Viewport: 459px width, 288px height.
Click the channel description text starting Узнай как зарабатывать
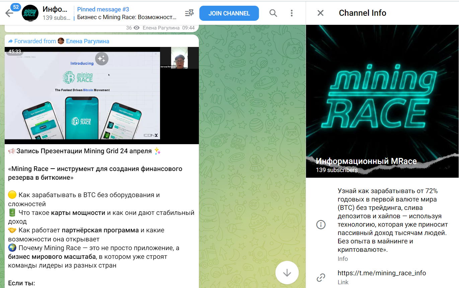click(x=392, y=220)
